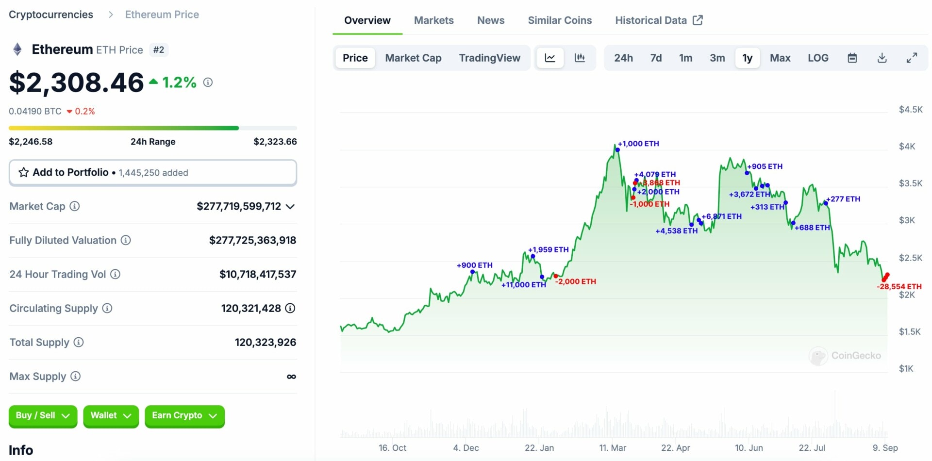Click the Max Supply info icon
Image resolution: width=932 pixels, height=461 pixels.
click(x=76, y=376)
